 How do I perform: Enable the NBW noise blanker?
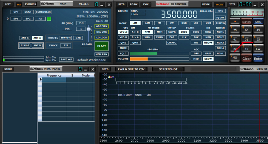click(x=208, y=32)
